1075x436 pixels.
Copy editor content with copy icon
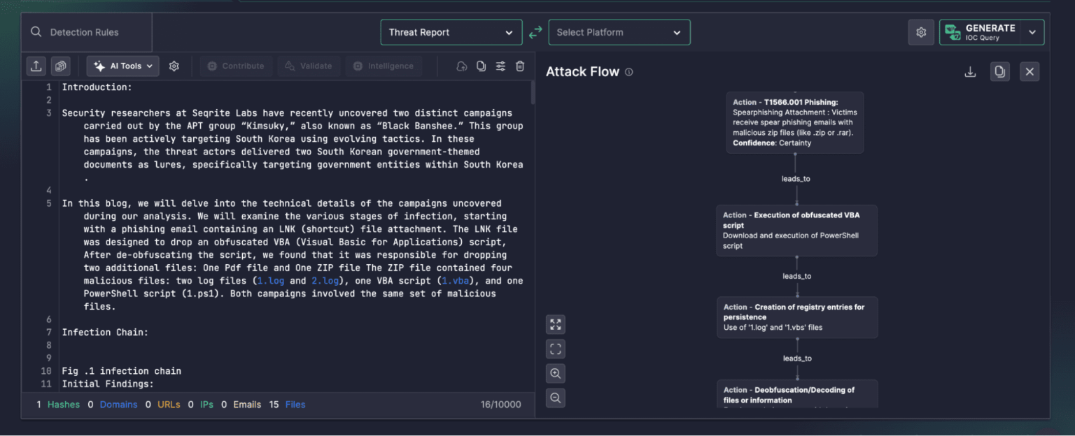pos(481,66)
